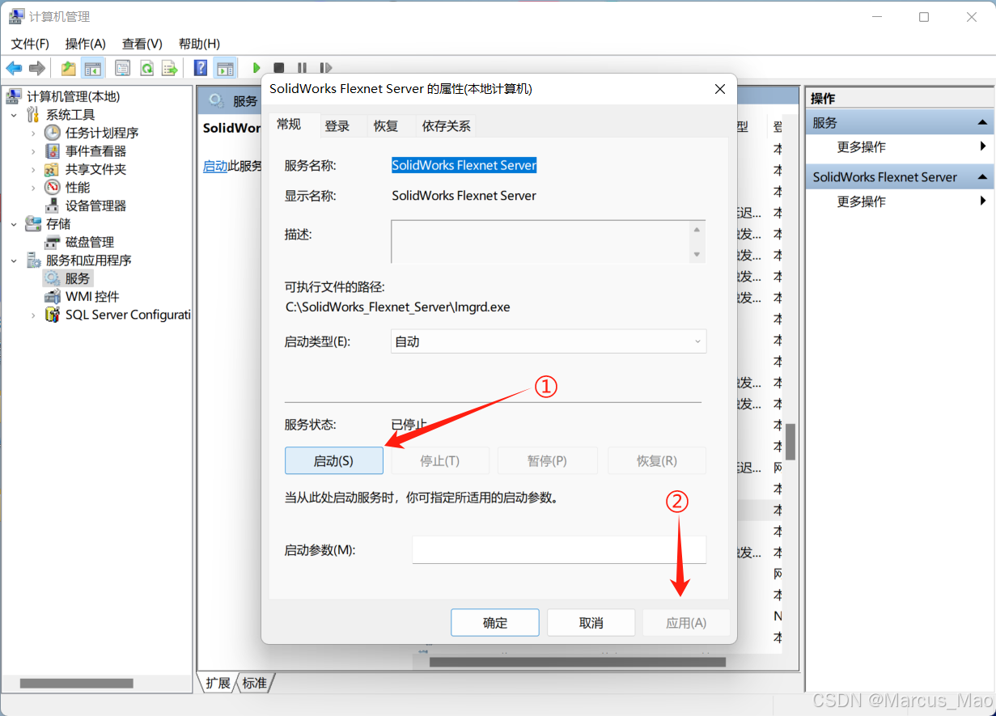Image resolution: width=996 pixels, height=716 pixels.
Task: Collapse the 服务 section in actions pane
Action: pos(982,123)
